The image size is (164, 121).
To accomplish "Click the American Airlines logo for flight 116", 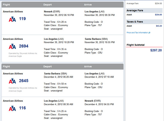I will 12,108.
